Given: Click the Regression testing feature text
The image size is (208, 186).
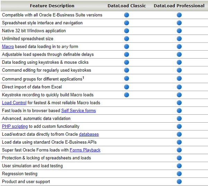Looking at the screenshot, I should [x=19, y=174].
